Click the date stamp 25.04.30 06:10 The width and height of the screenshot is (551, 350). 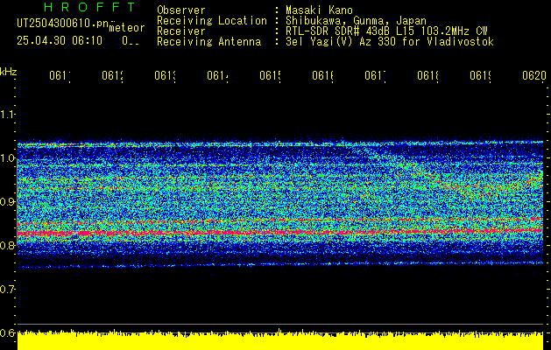click(60, 41)
